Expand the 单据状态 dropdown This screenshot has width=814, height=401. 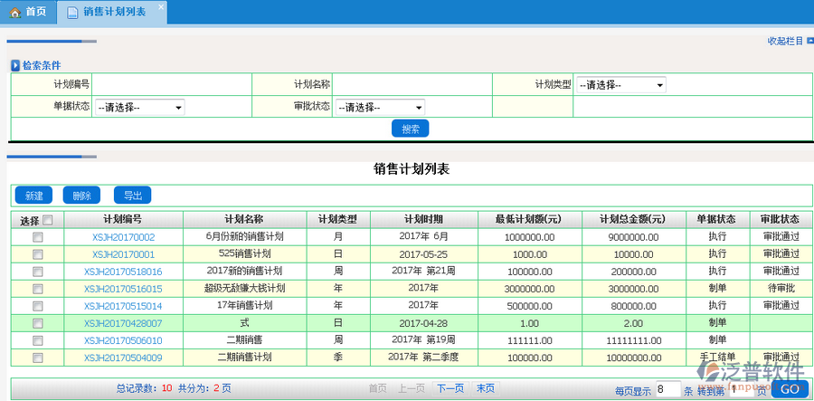[x=139, y=107]
